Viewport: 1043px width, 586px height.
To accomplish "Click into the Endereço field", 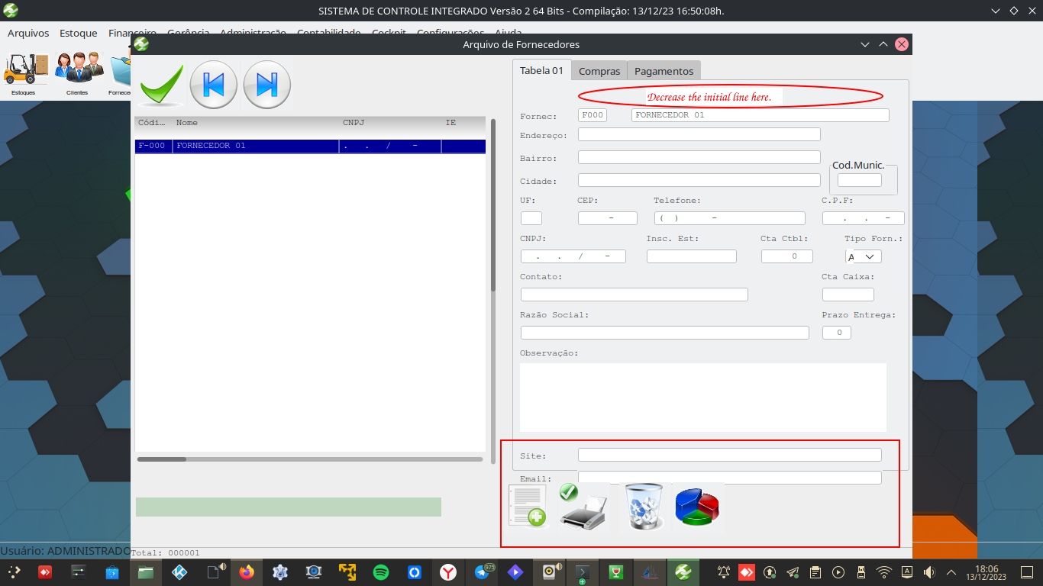I will [x=699, y=134].
